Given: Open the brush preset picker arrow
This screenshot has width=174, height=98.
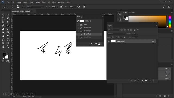Looking at the screenshot, I should coord(15,7).
